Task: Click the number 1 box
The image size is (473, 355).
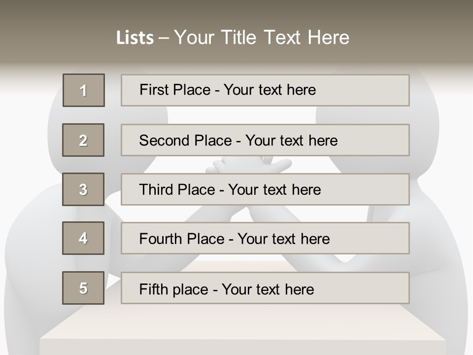Action: (84, 90)
